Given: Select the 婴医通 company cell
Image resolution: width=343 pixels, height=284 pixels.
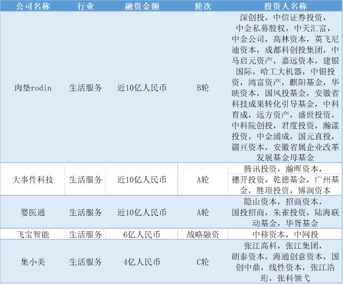Looking at the screenshot, I should (x=33, y=212).
